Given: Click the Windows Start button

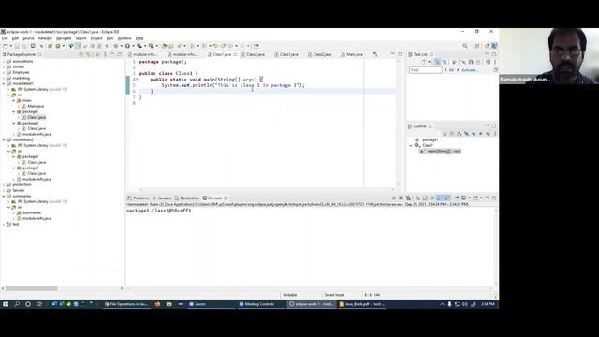Looking at the screenshot, I should click(6, 304).
